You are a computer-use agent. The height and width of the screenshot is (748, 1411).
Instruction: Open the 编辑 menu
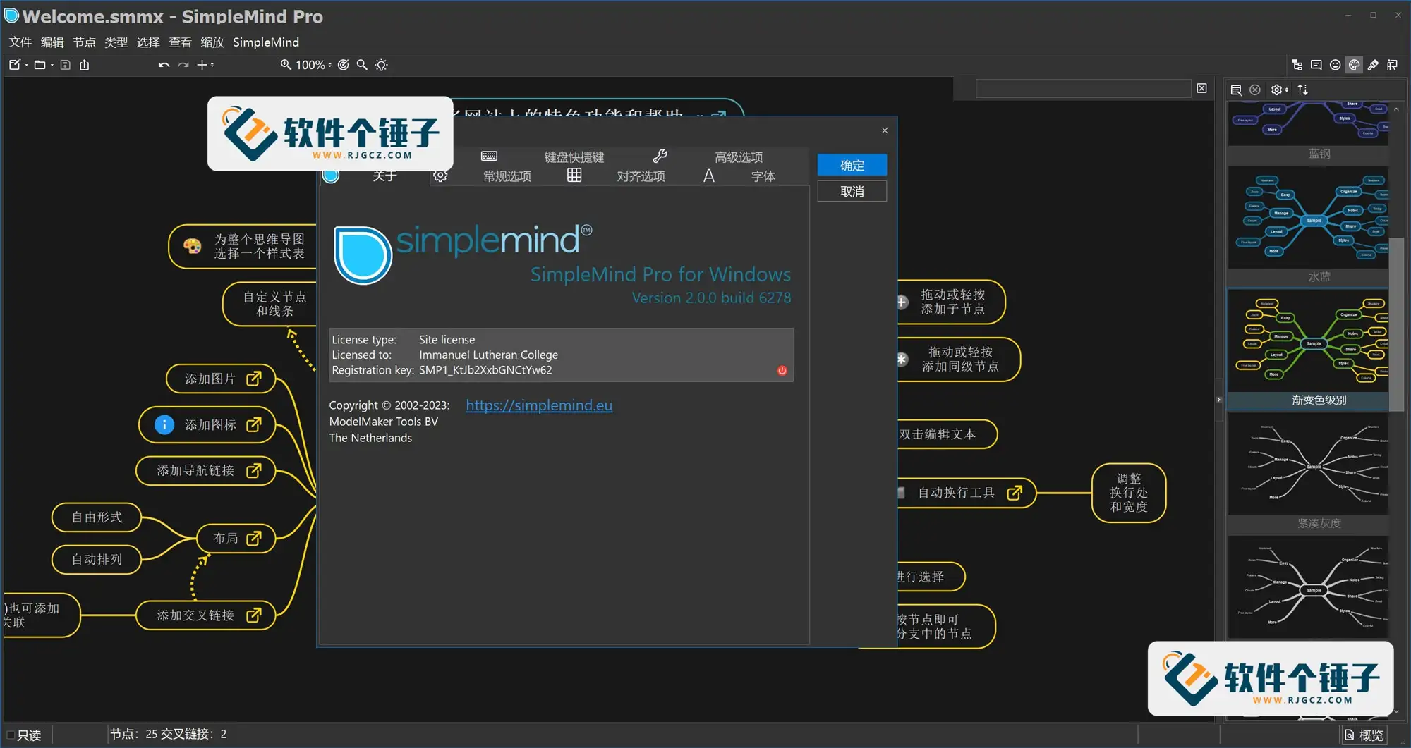(x=52, y=42)
